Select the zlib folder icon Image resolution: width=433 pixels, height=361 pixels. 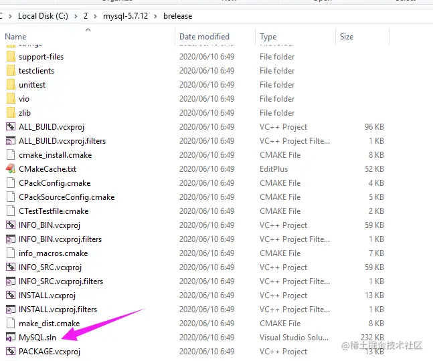click(x=11, y=113)
